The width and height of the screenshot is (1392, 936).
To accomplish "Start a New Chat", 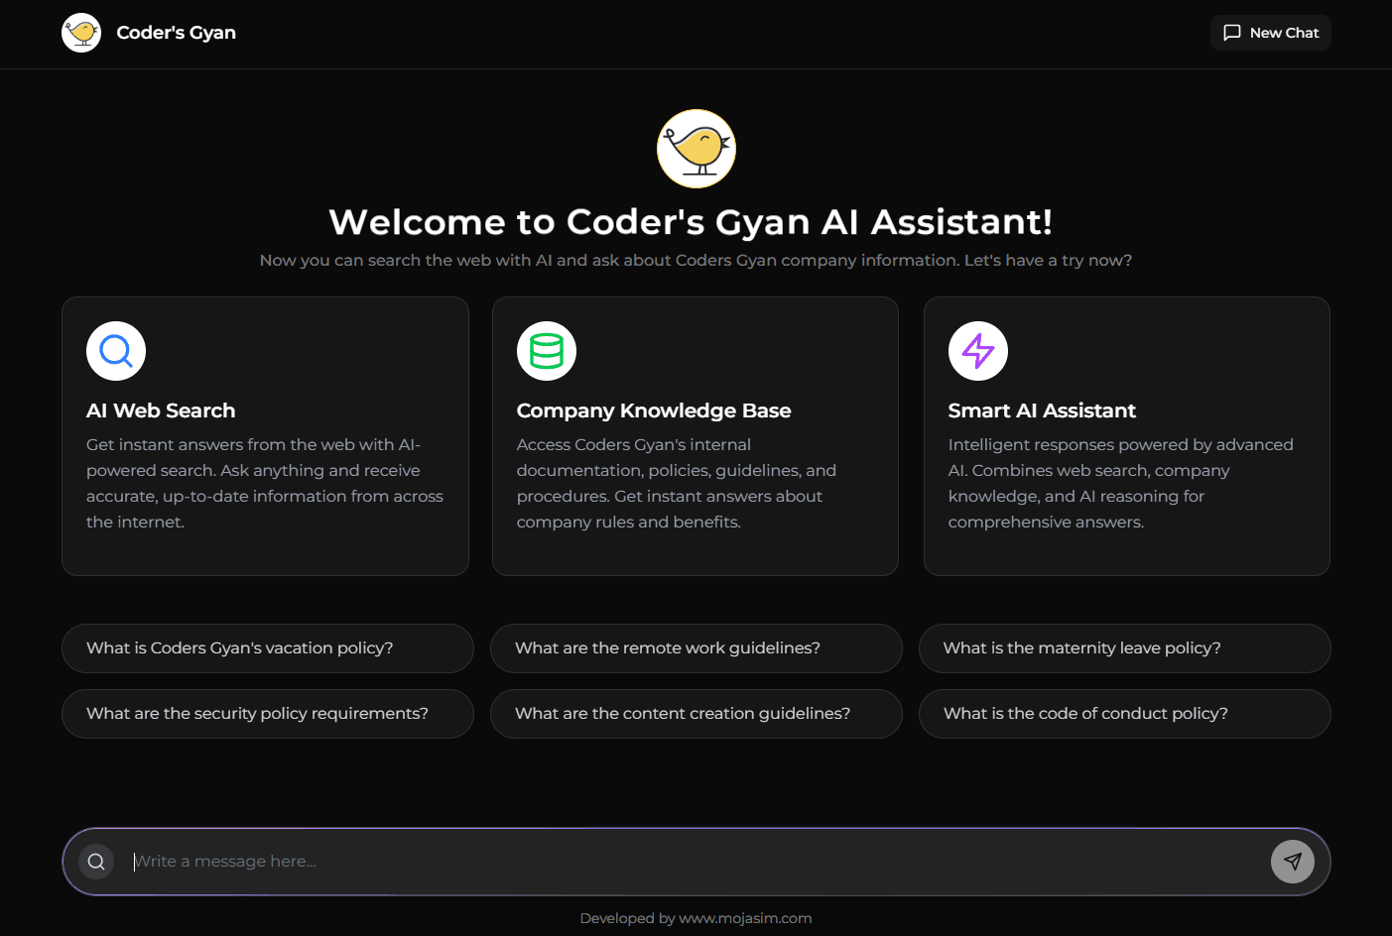I will [1271, 32].
